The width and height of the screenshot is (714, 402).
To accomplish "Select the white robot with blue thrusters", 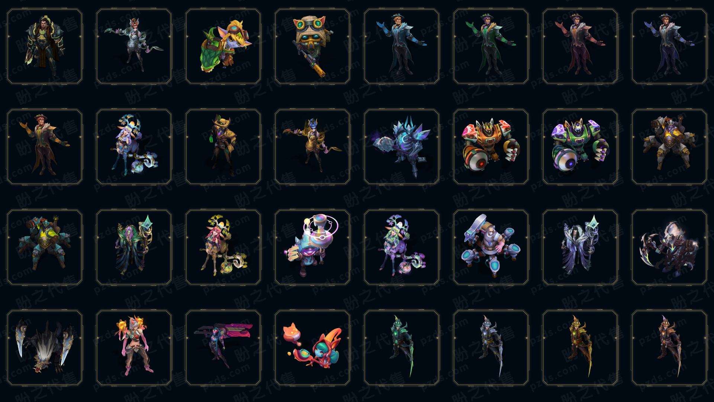I will 491,247.
